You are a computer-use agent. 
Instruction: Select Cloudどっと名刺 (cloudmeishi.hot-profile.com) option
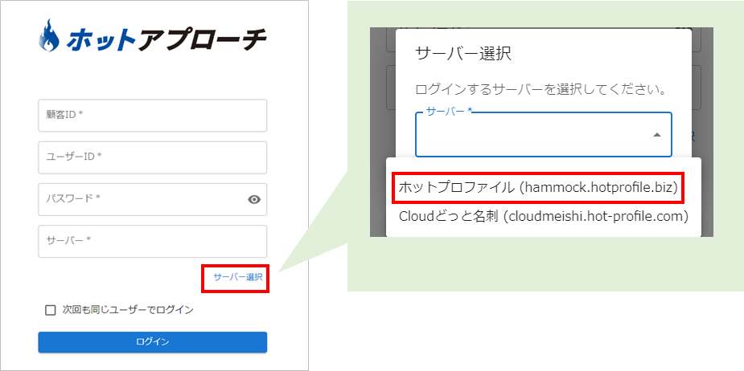(544, 217)
